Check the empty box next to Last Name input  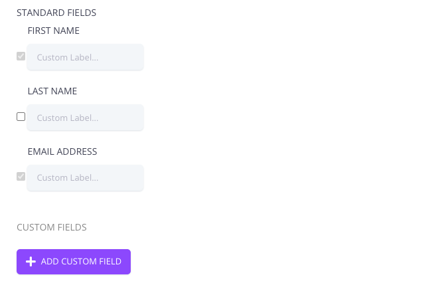point(21,117)
